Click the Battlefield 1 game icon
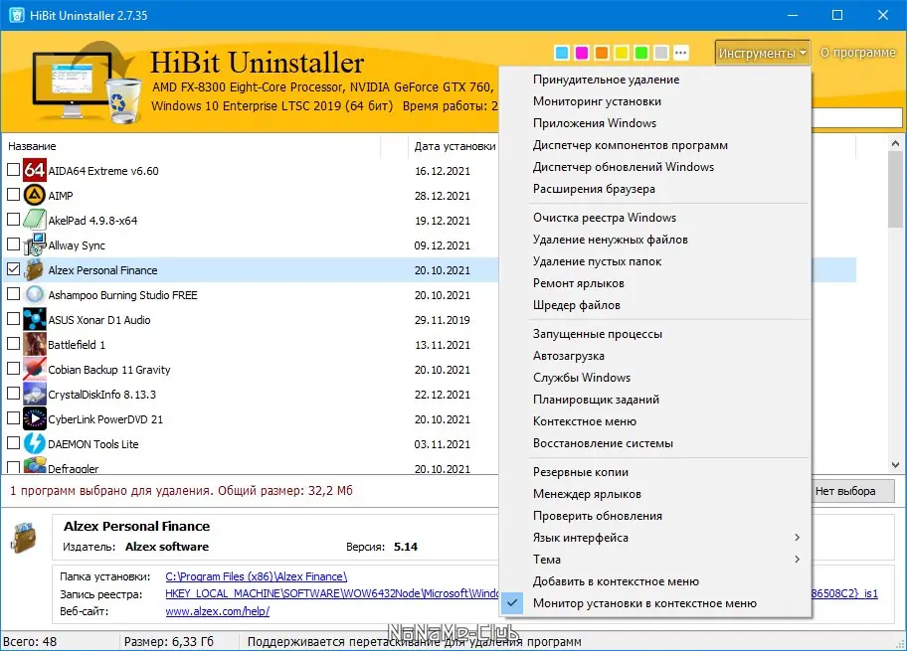Screen dimensions: 907x651 click(x=34, y=344)
